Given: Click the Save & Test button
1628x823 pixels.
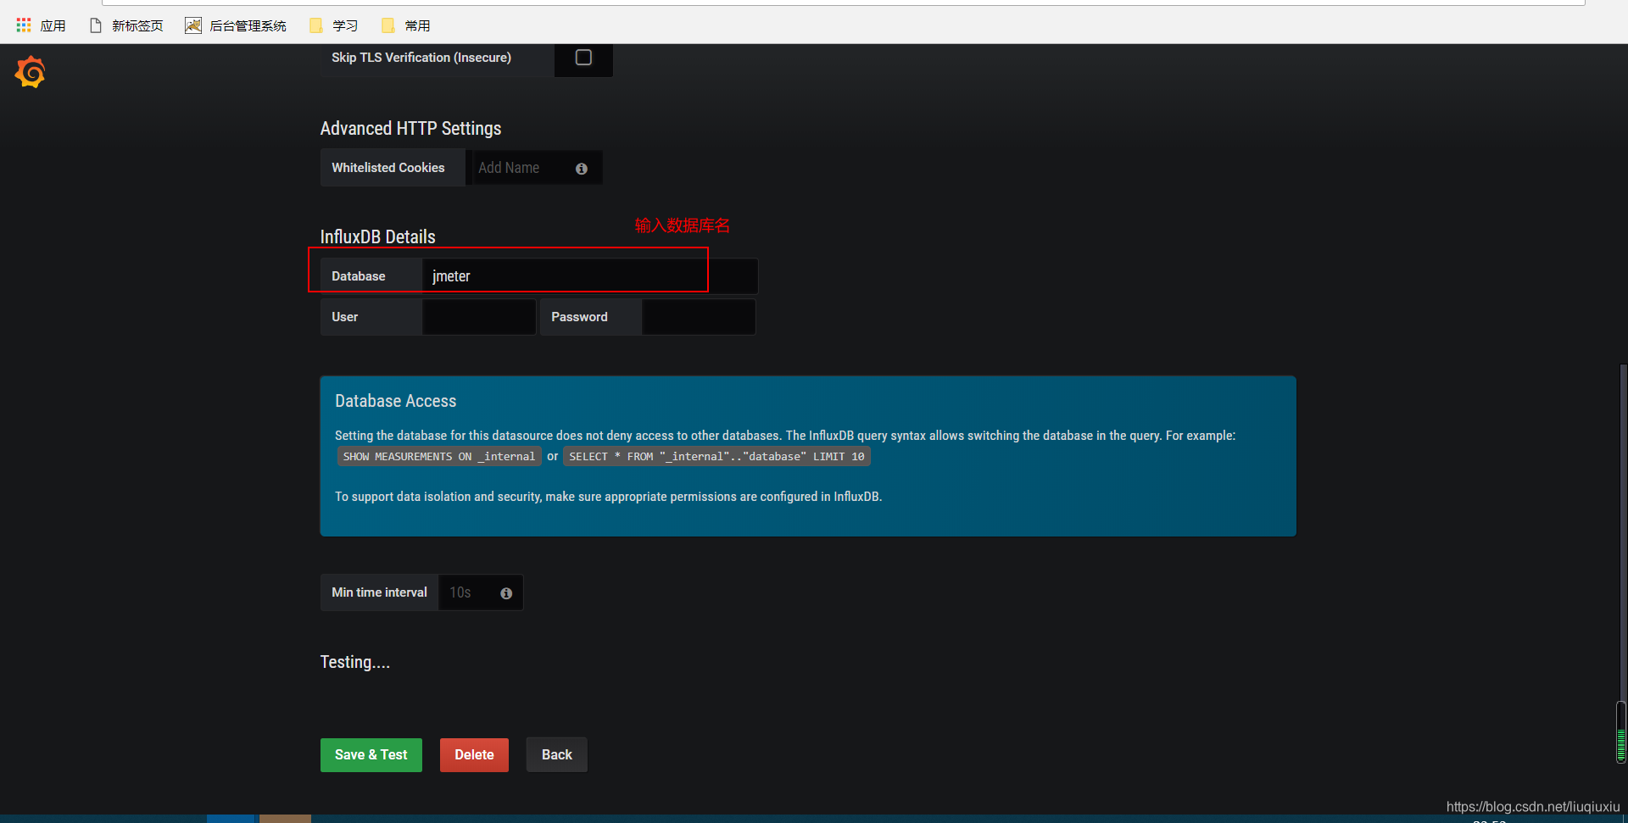Looking at the screenshot, I should click(x=371, y=754).
